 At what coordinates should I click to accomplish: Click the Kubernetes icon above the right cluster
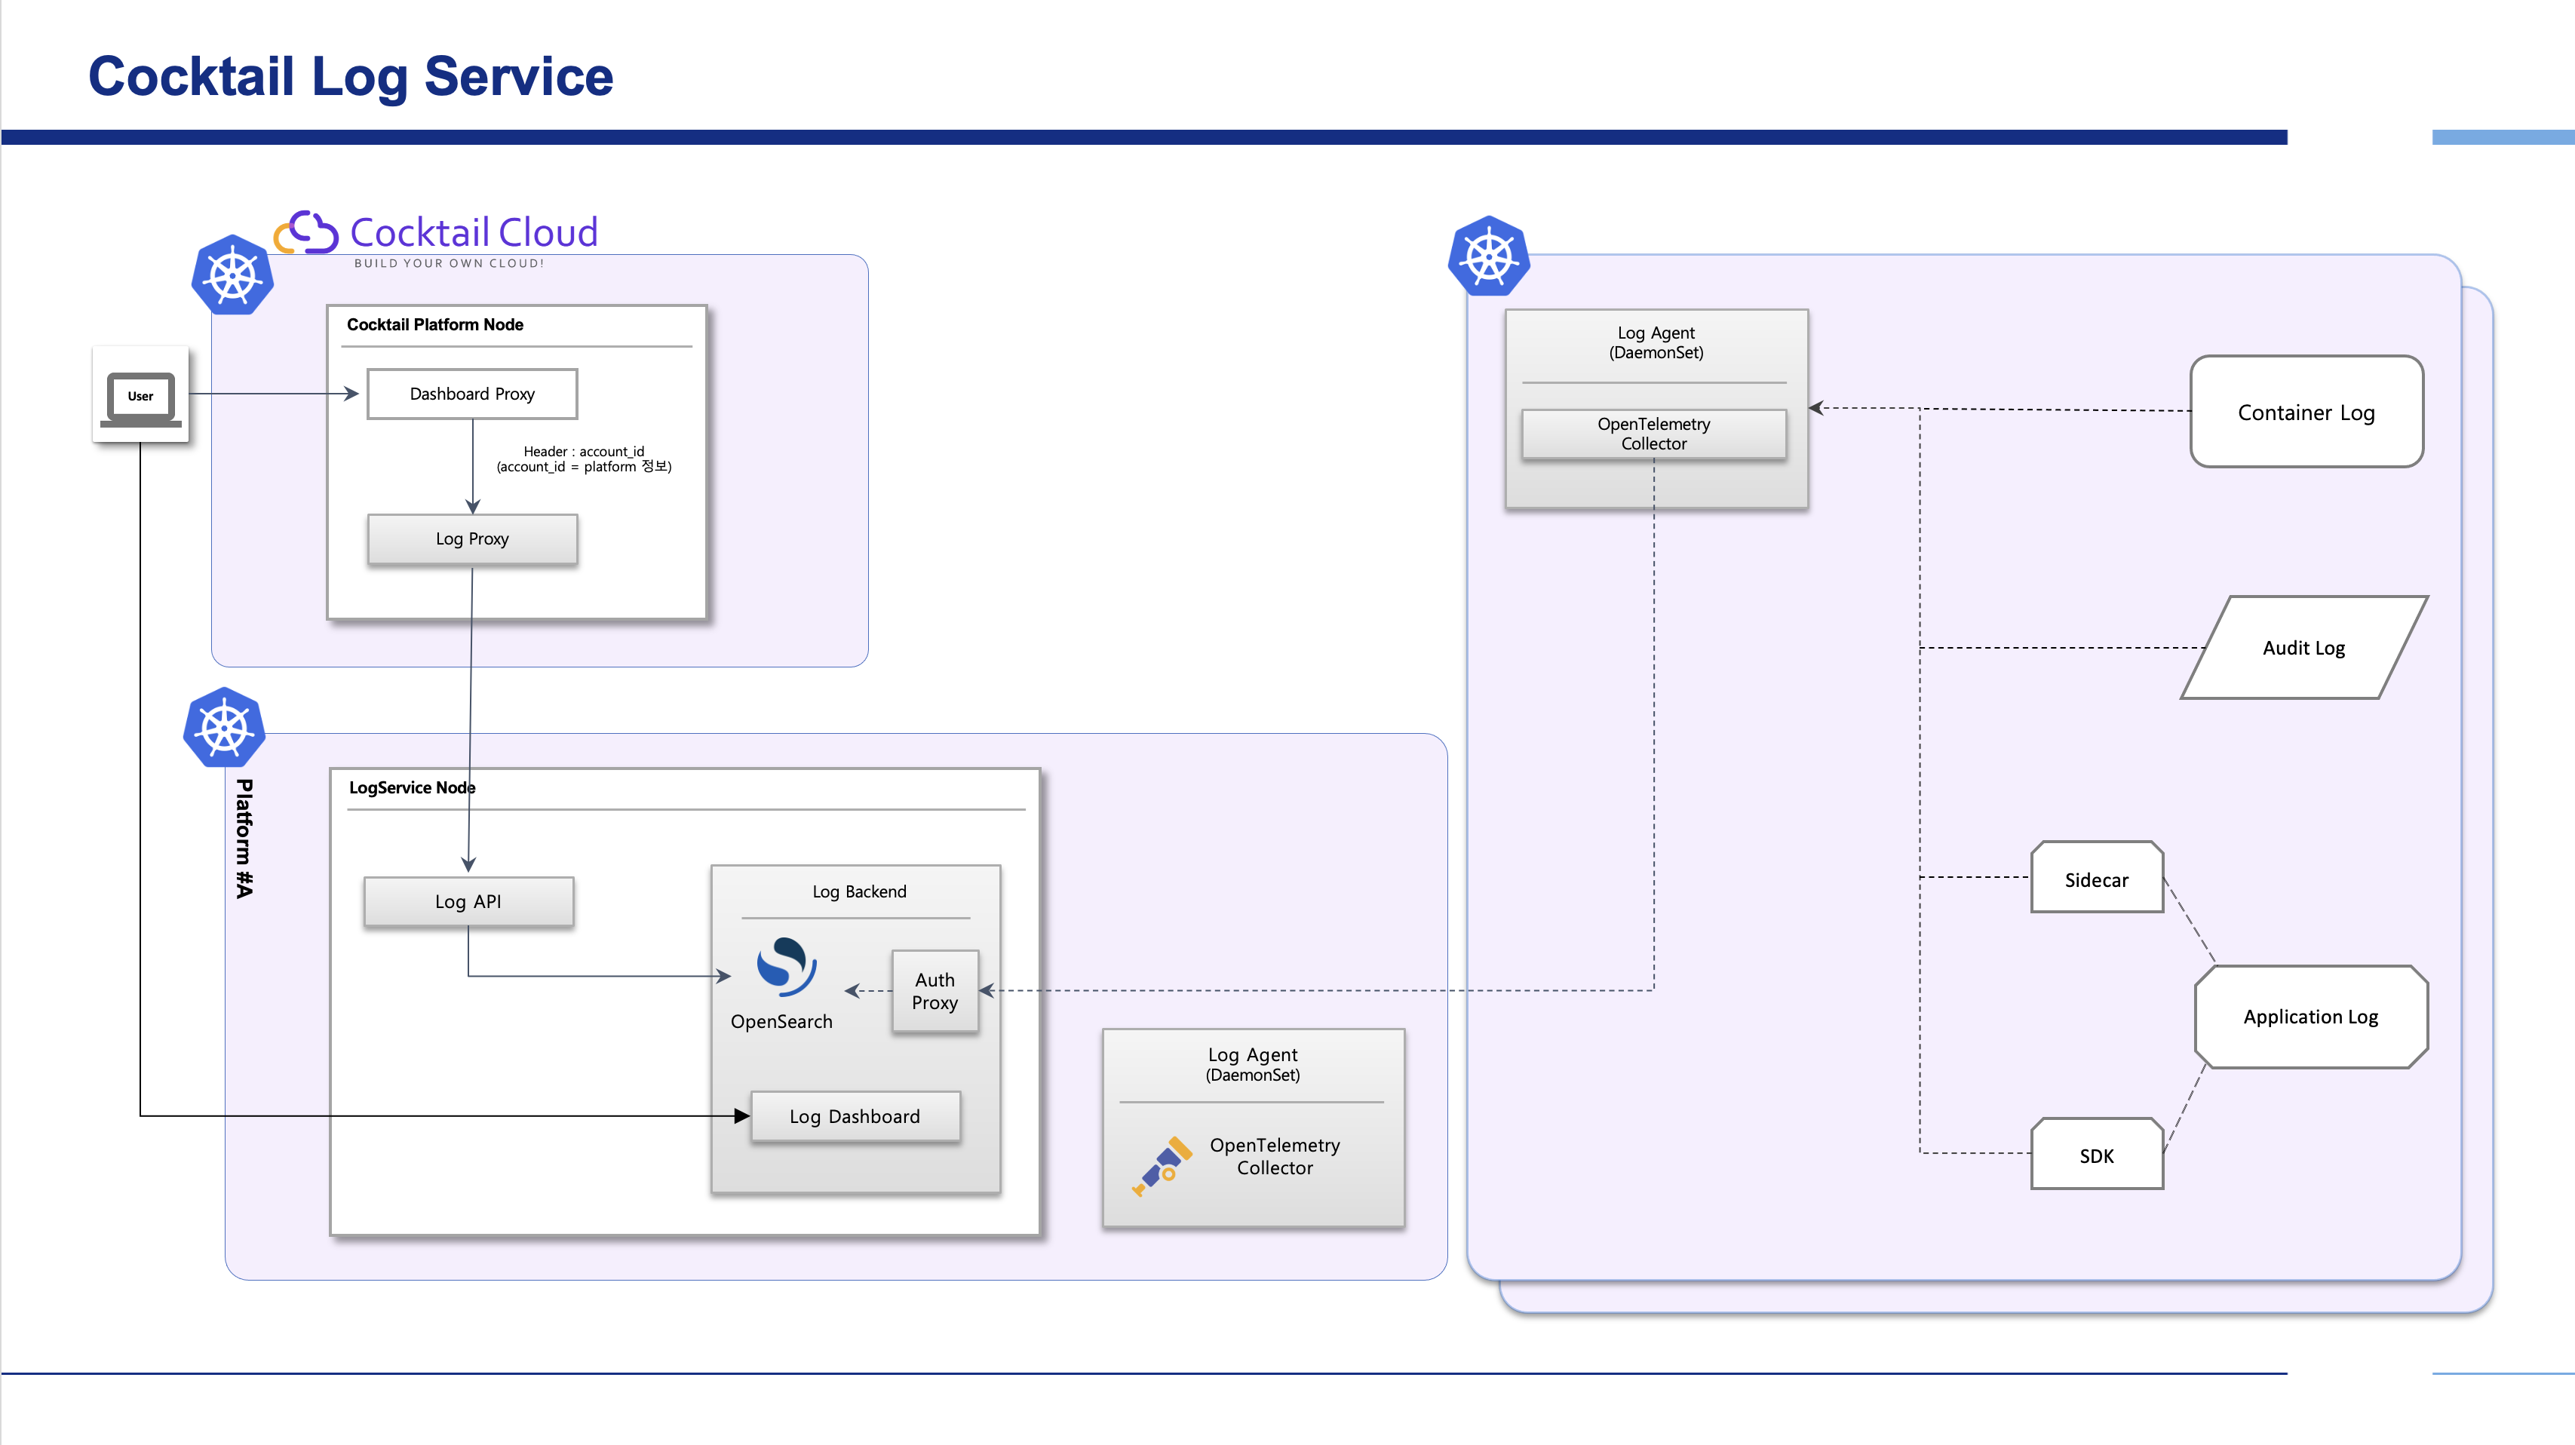tap(1488, 257)
